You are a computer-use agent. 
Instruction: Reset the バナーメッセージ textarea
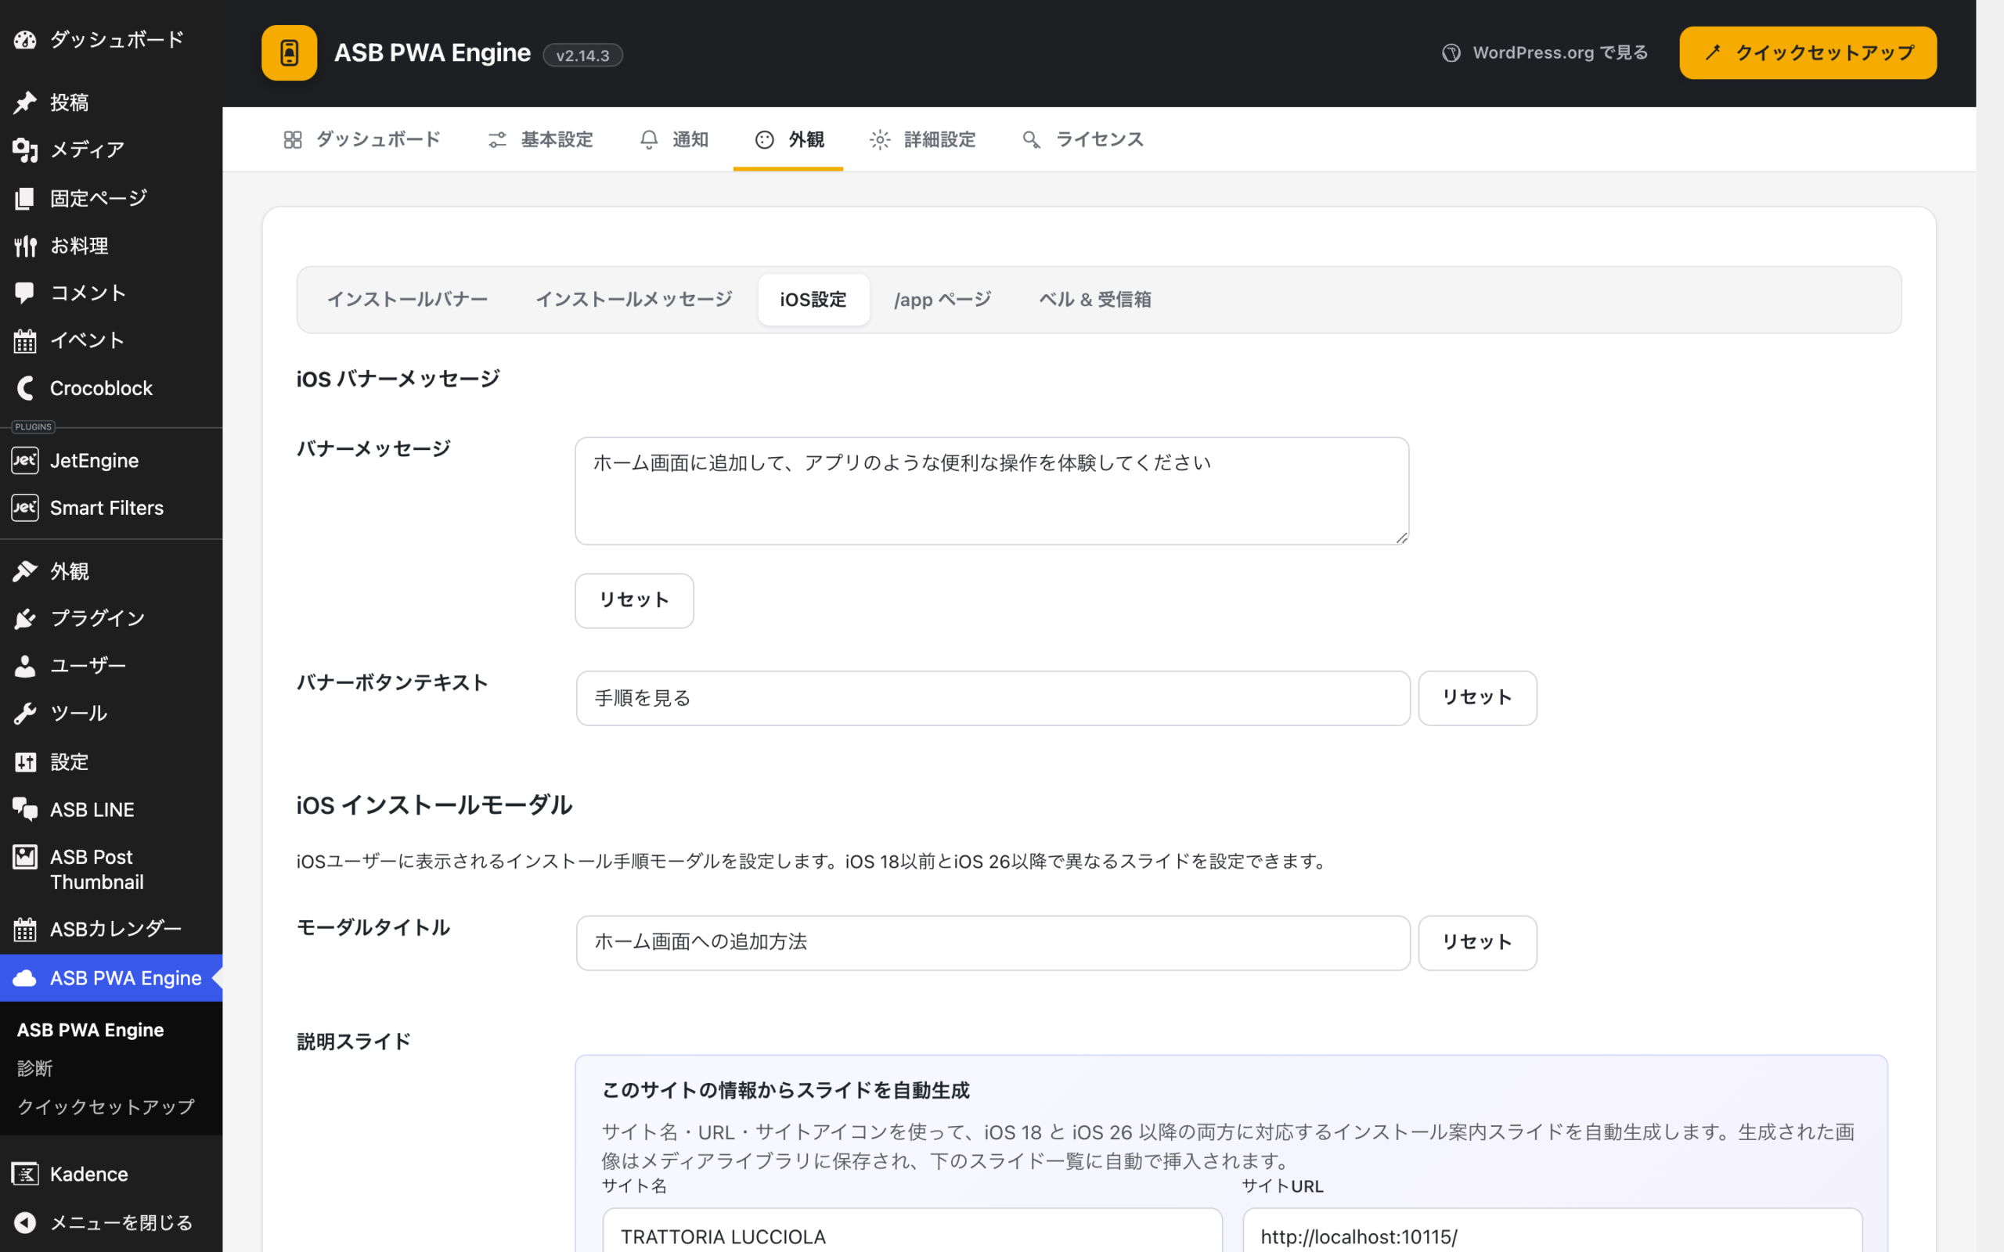click(x=634, y=600)
